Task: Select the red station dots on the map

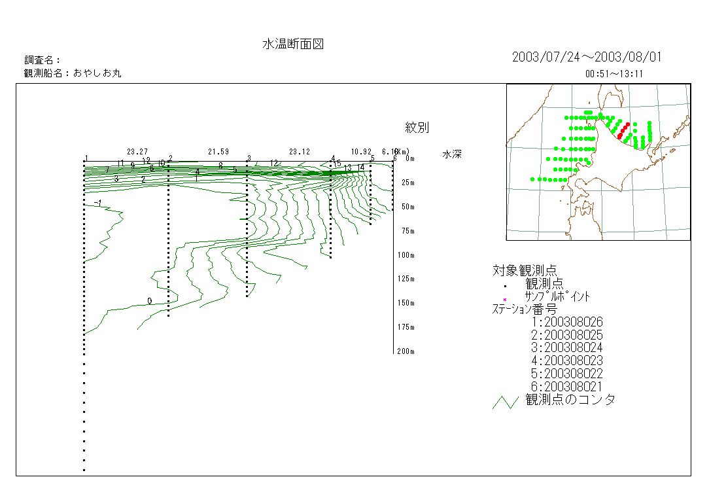Action: [x=623, y=130]
